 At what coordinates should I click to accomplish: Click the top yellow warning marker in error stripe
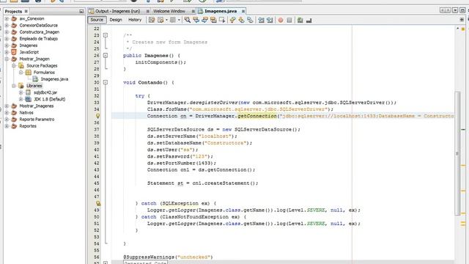click(463, 29)
